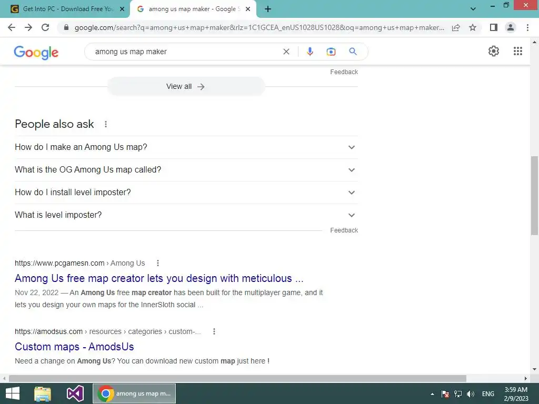The width and height of the screenshot is (539, 404).
Task: Open Google quick settings gear
Action: [494, 51]
